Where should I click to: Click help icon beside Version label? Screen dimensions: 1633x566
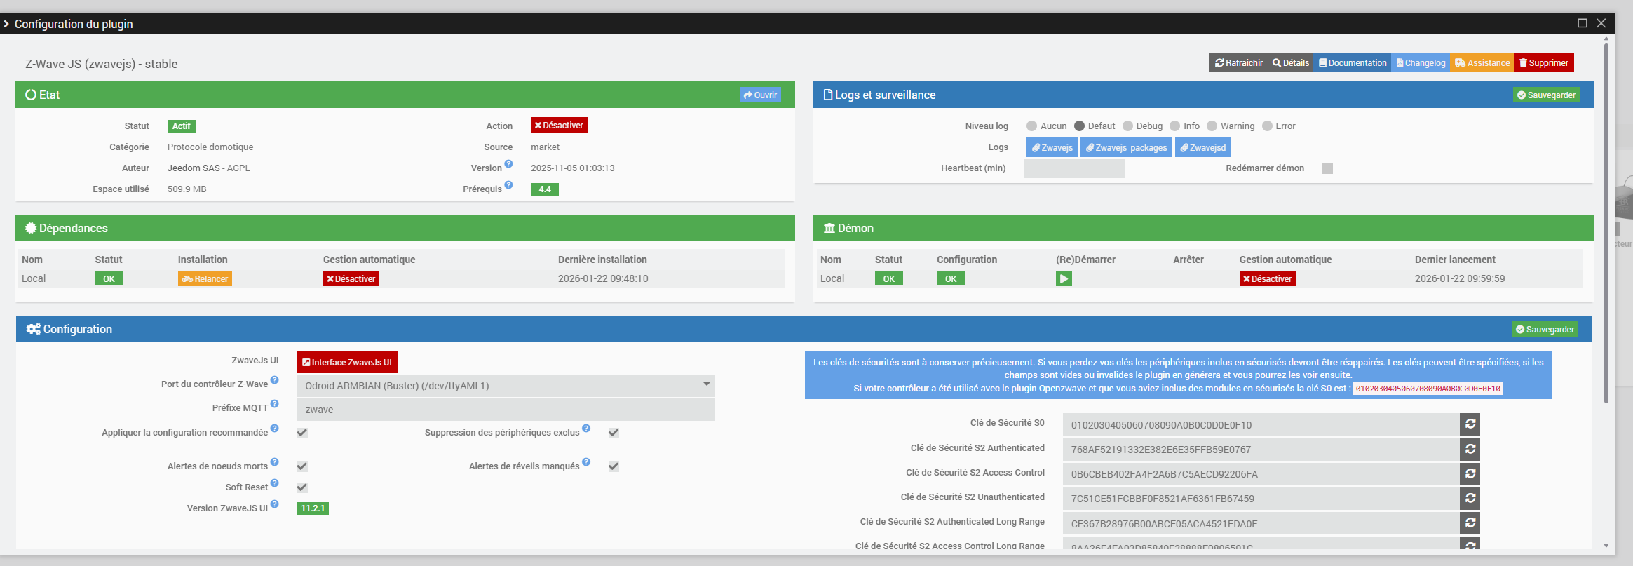508,164
